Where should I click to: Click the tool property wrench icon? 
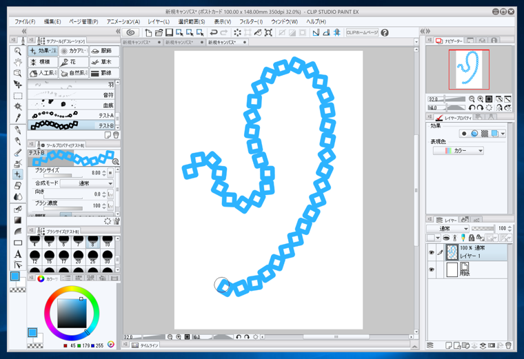(x=117, y=221)
